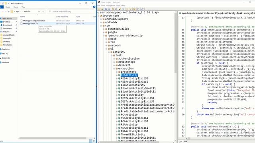Click the Back navigation arrow in jadx toolbar
The image size is (255, 143).
(x=127, y=9)
